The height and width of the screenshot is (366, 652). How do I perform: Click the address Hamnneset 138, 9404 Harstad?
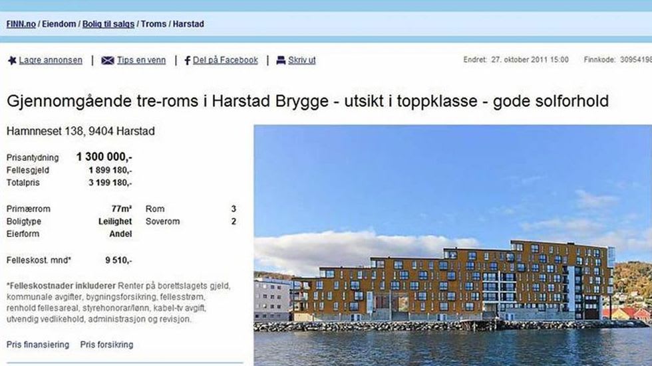tap(81, 131)
